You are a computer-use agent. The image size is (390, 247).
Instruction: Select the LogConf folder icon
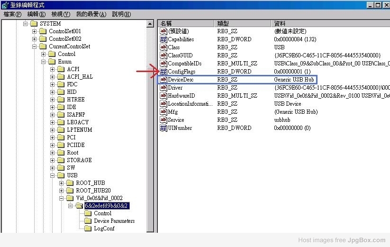point(88,229)
